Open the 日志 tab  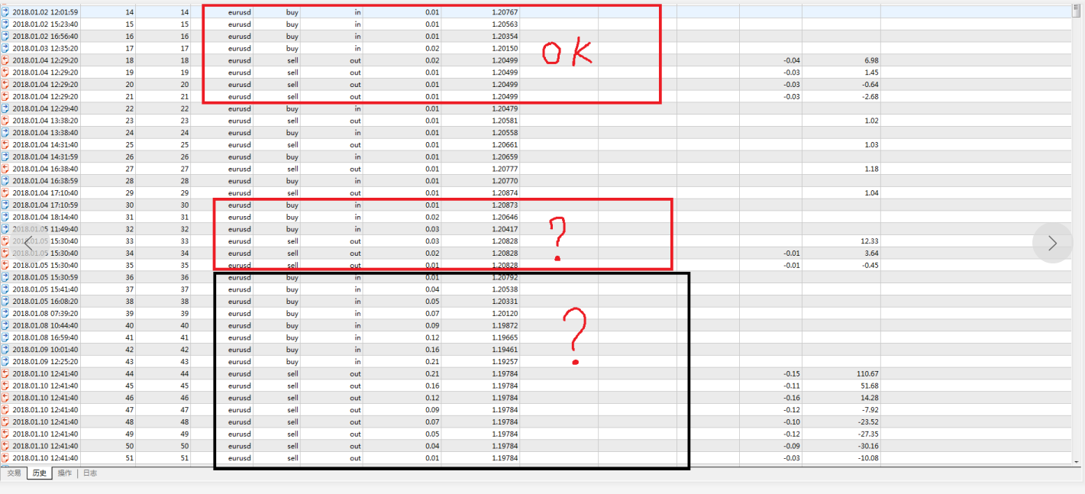pos(89,473)
